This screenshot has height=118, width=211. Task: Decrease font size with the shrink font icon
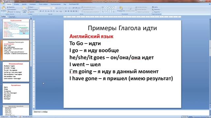click(59, 8)
